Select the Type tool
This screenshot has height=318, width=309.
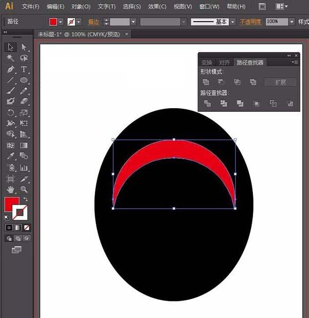point(24,69)
